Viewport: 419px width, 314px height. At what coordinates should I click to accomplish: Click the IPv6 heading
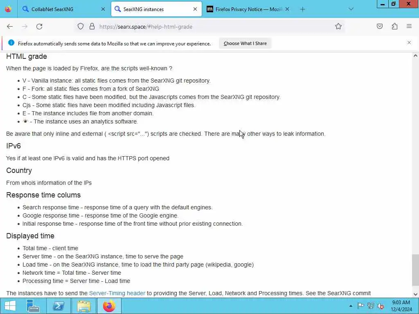(14, 146)
